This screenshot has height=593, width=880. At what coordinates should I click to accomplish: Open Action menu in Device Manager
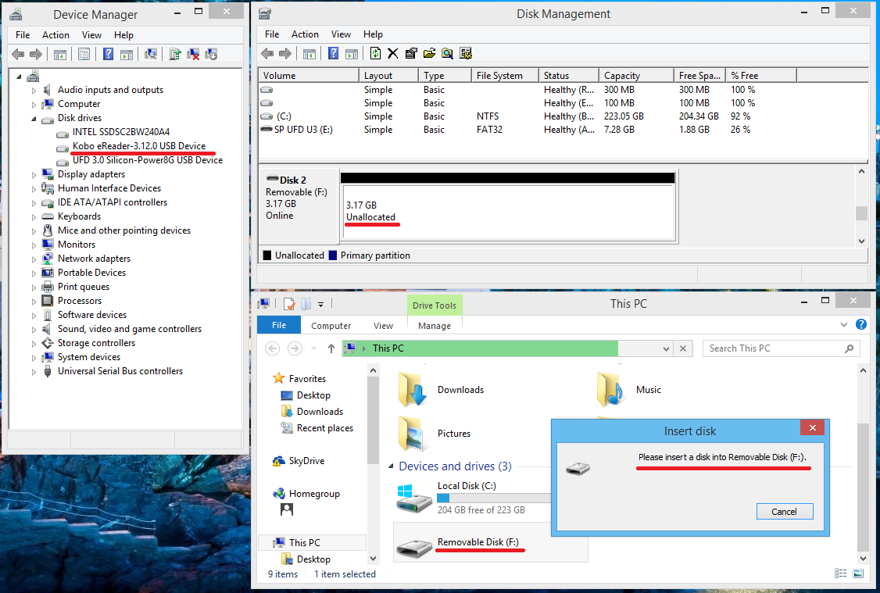click(56, 35)
